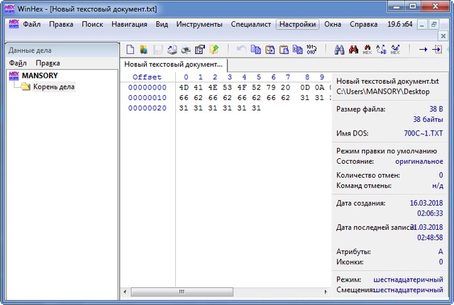Click the Copy block toolbar icon
Viewport: 454px width, 305px height.
point(256,50)
